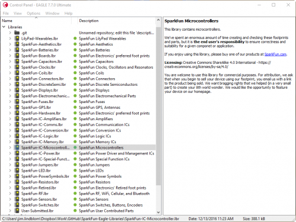
Task: Click the SparkFun-LED.lbr library icon
Action: pos(17,170)
